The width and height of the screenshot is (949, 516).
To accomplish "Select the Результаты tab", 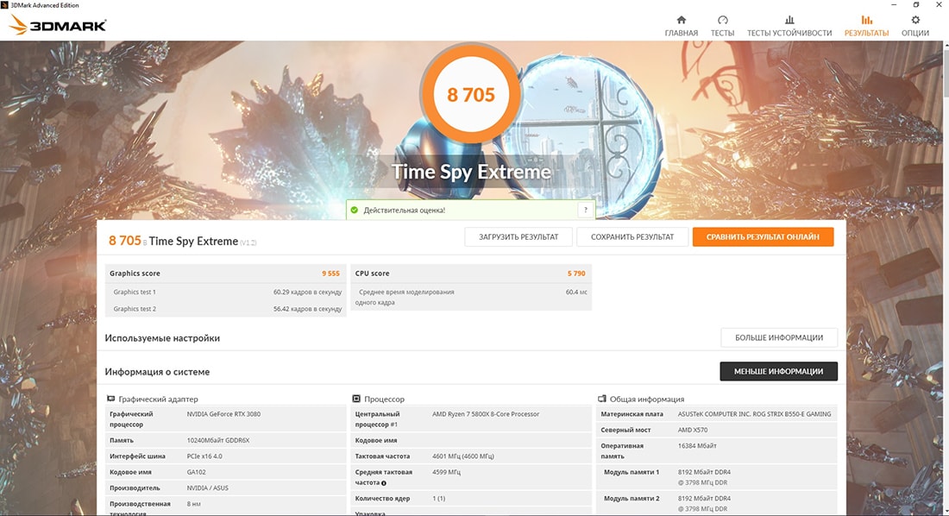I will pos(866,26).
